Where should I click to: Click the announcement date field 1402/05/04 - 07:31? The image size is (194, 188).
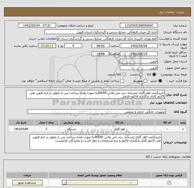coord(37,25)
